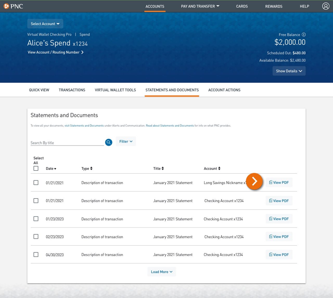Screen dimensions: 333x298
Task: Open the Select Account dropdown
Action: (x=45, y=24)
